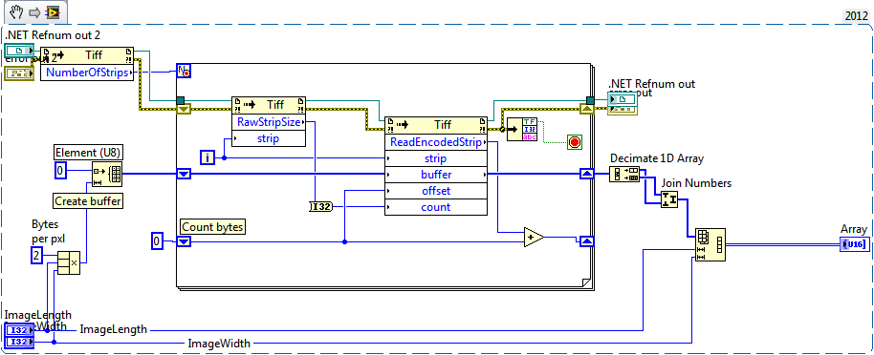Image resolution: width=874 pixels, height=355 pixels.
Task: Select the Reshape Array function node
Action: [x=710, y=244]
